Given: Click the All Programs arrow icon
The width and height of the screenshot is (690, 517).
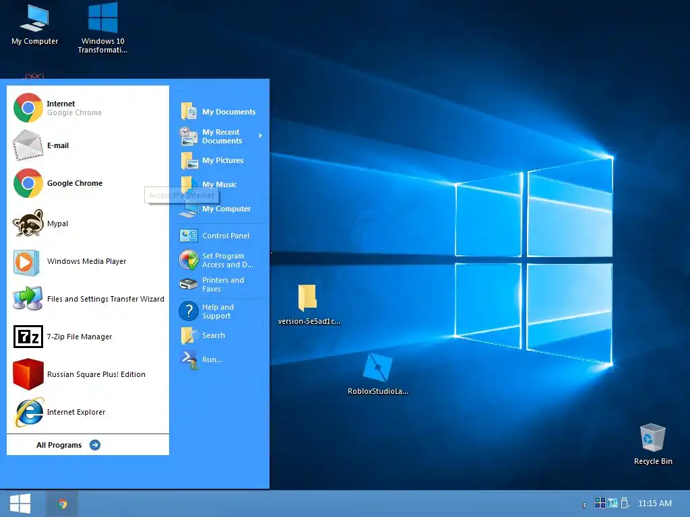Looking at the screenshot, I should [x=94, y=445].
